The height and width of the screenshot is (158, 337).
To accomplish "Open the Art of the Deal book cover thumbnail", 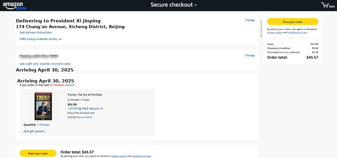I will click(x=43, y=106).
